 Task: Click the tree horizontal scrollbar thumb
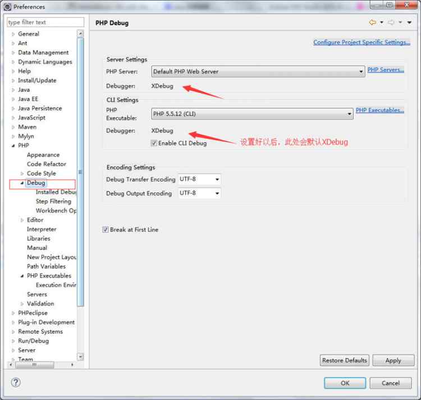[35, 365]
